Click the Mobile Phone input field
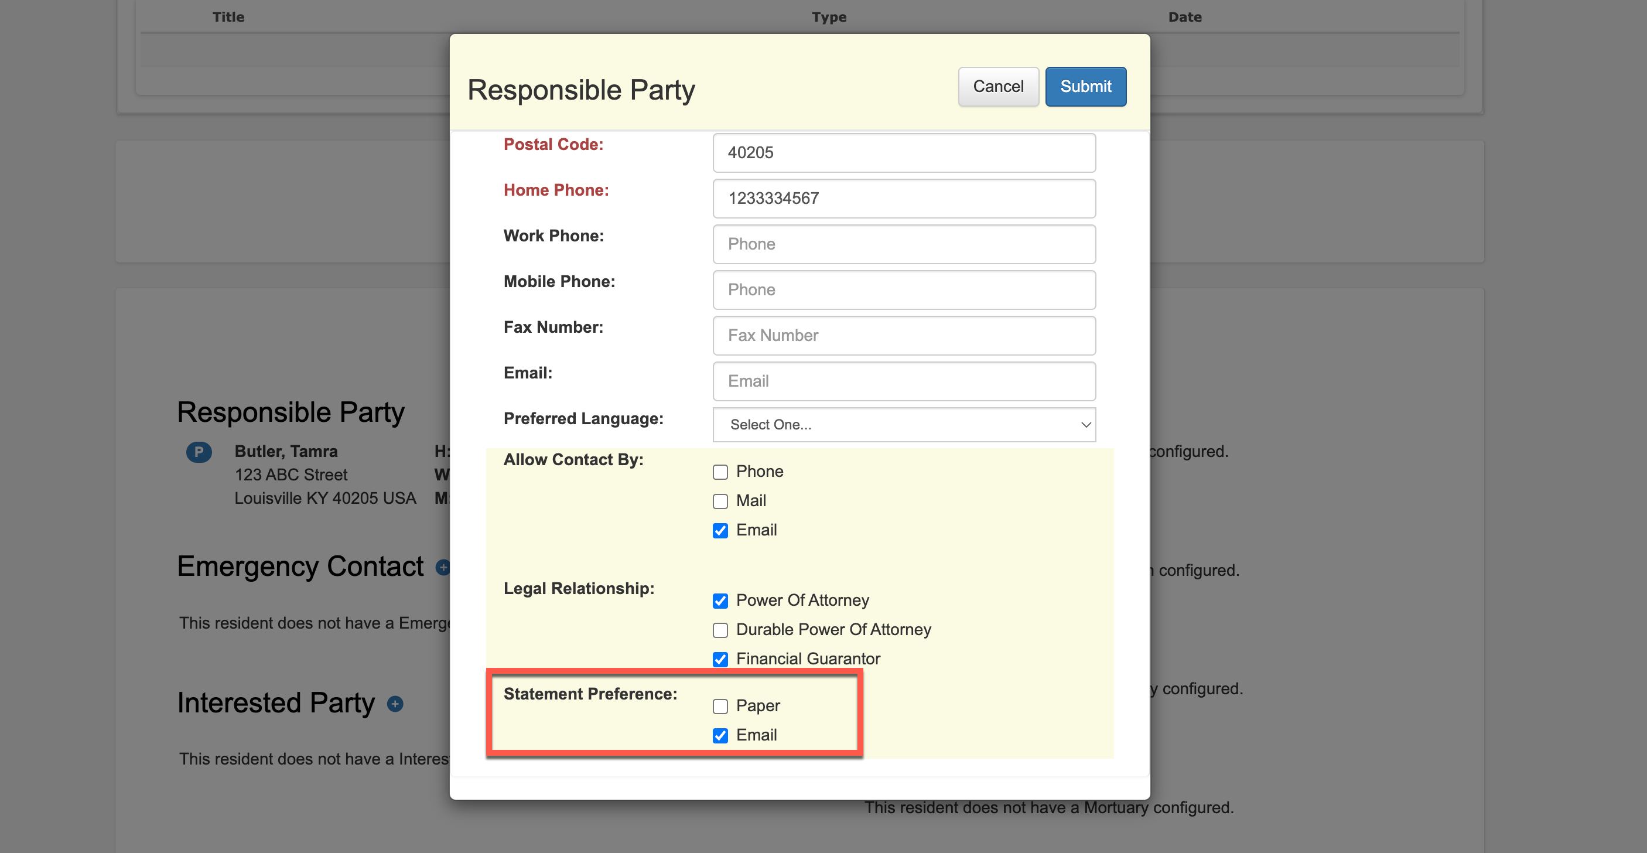 point(903,289)
